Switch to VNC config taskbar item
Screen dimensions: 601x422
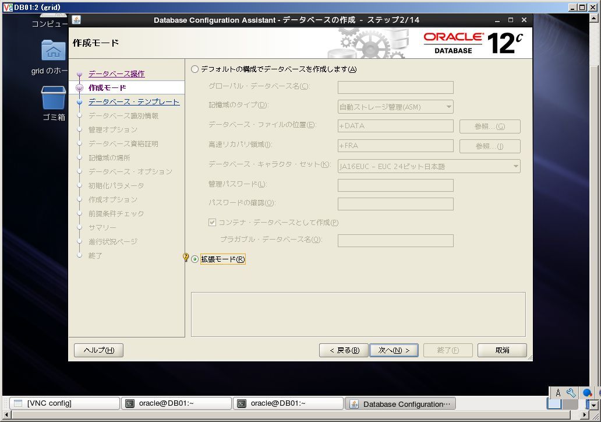(65, 403)
